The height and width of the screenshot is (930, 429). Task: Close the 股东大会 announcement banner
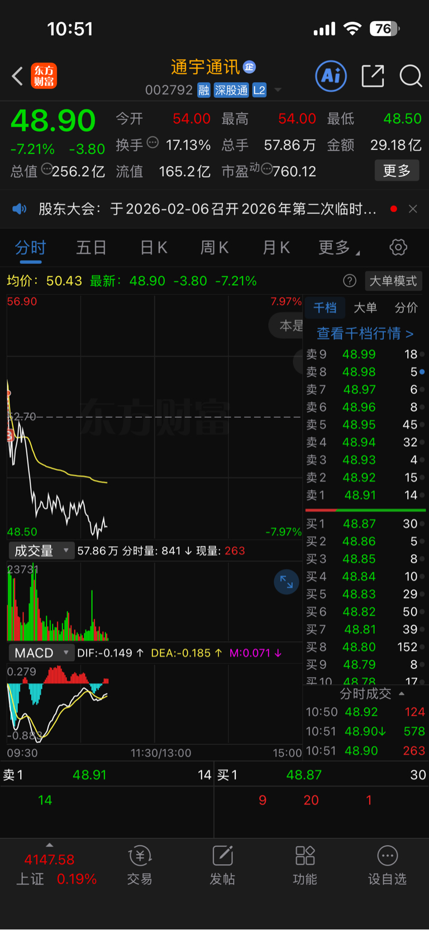point(413,209)
